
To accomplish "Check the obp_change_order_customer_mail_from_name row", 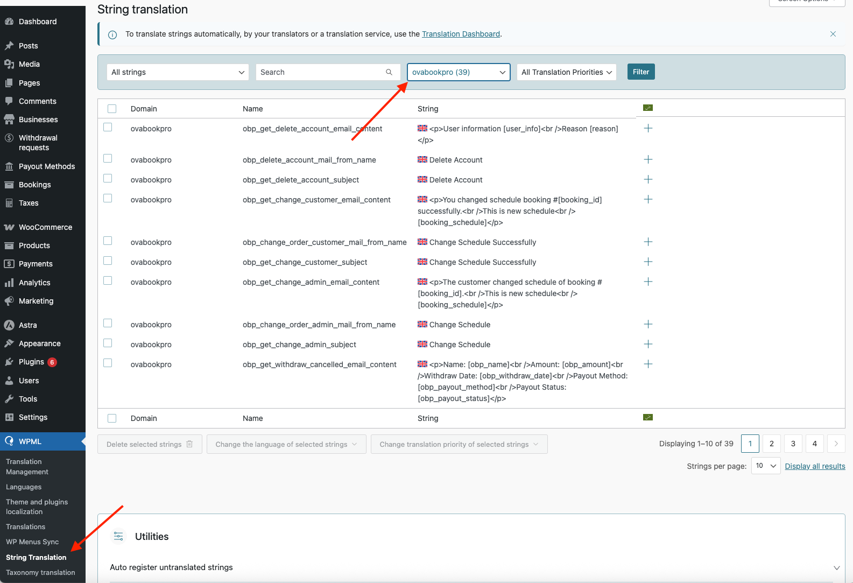I will click(108, 241).
